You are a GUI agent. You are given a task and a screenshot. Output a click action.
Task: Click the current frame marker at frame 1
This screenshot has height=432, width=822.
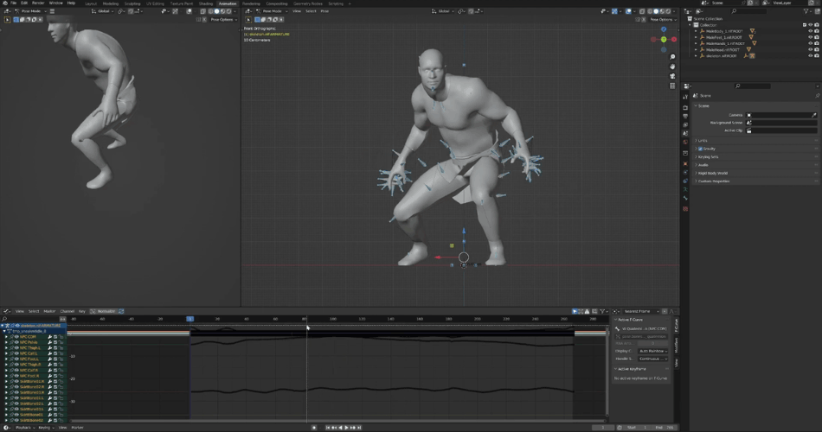(x=189, y=319)
